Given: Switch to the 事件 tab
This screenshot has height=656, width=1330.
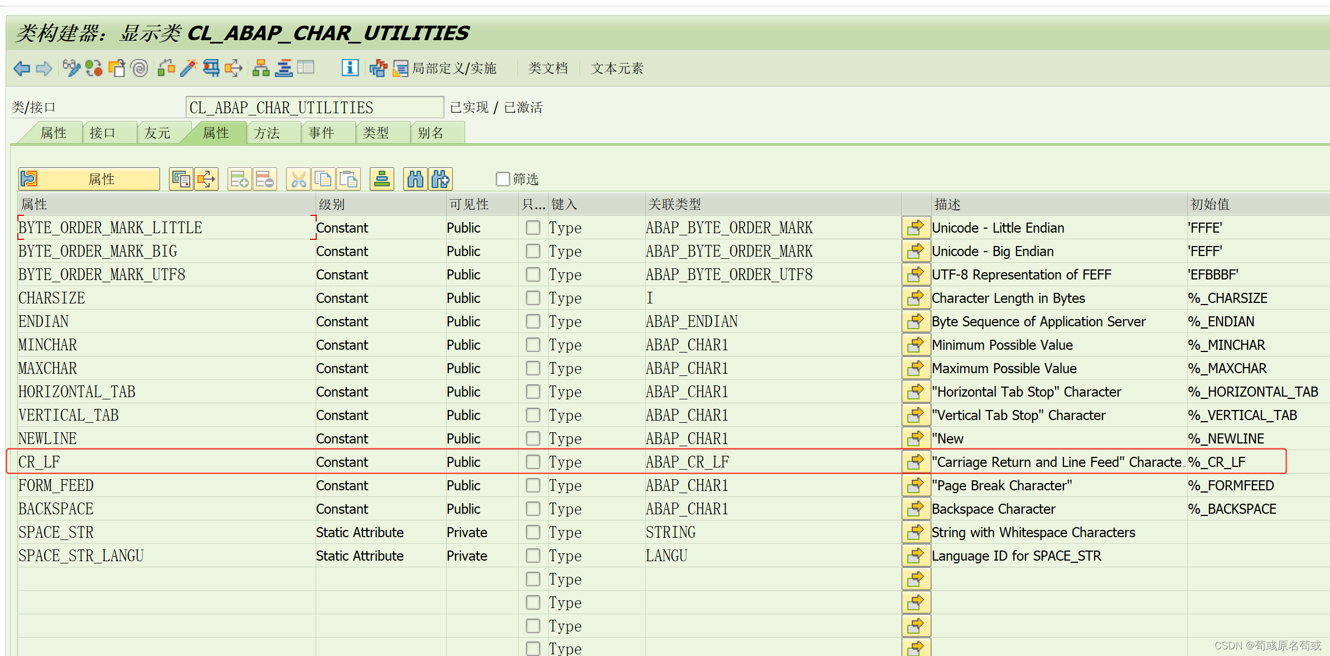Looking at the screenshot, I should pos(328,133).
